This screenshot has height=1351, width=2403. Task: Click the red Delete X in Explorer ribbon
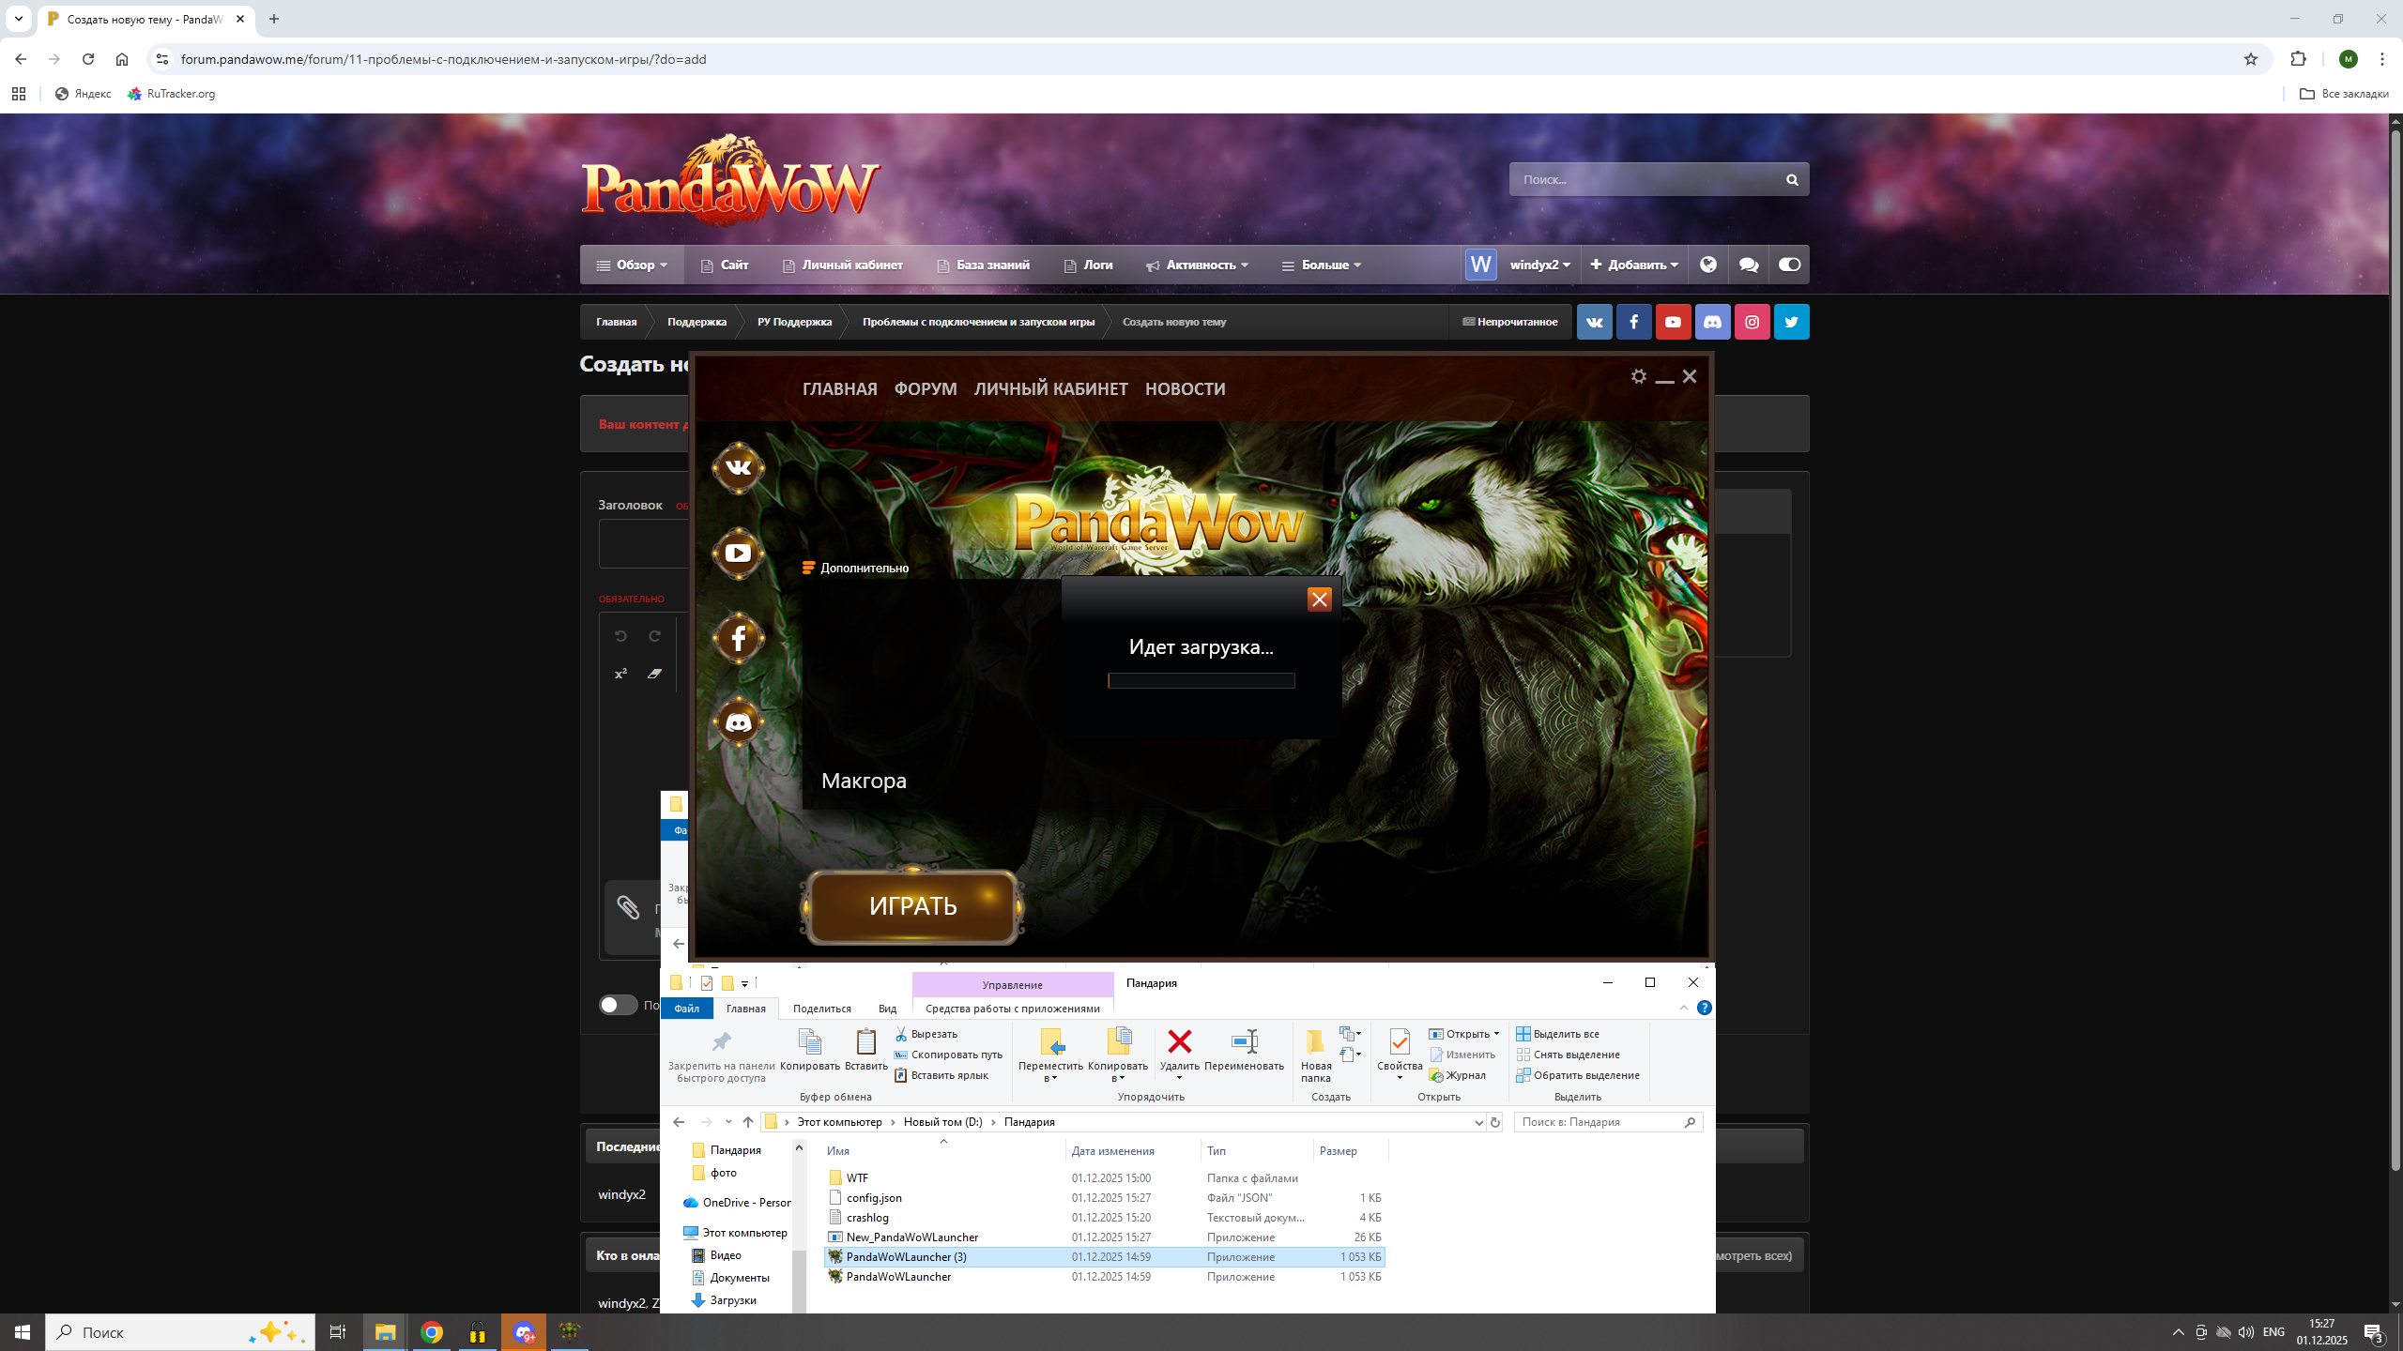pos(1179,1042)
